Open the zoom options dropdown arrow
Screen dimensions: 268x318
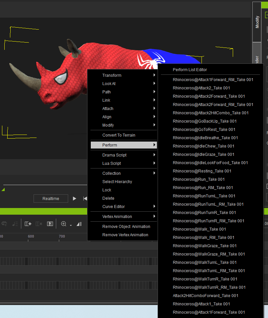point(70,225)
